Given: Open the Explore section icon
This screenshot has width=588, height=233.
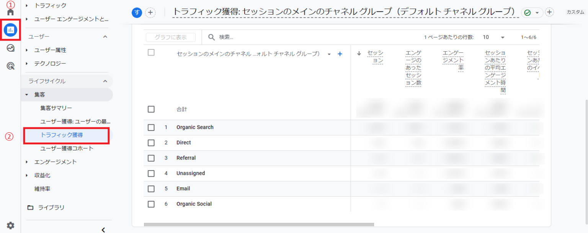Looking at the screenshot, I should click(x=10, y=49).
